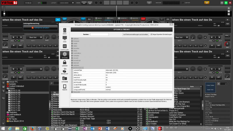Play the preview in the info panel
This screenshot has height=131, width=233.
[x=219, y=84]
